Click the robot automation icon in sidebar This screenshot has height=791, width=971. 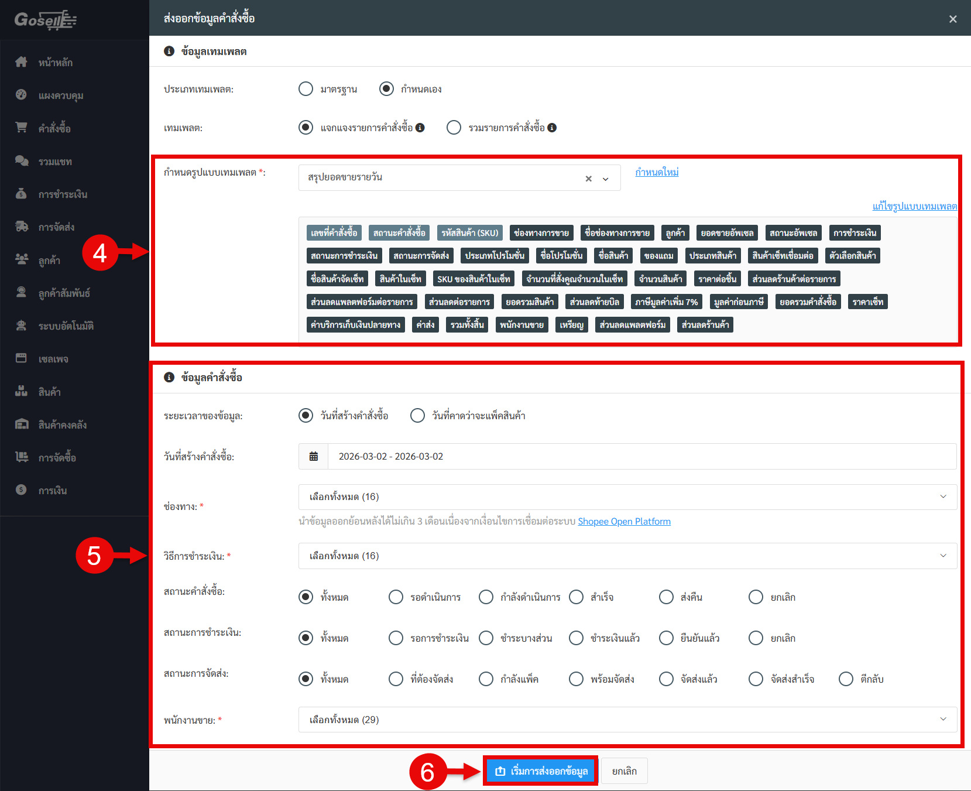22,326
